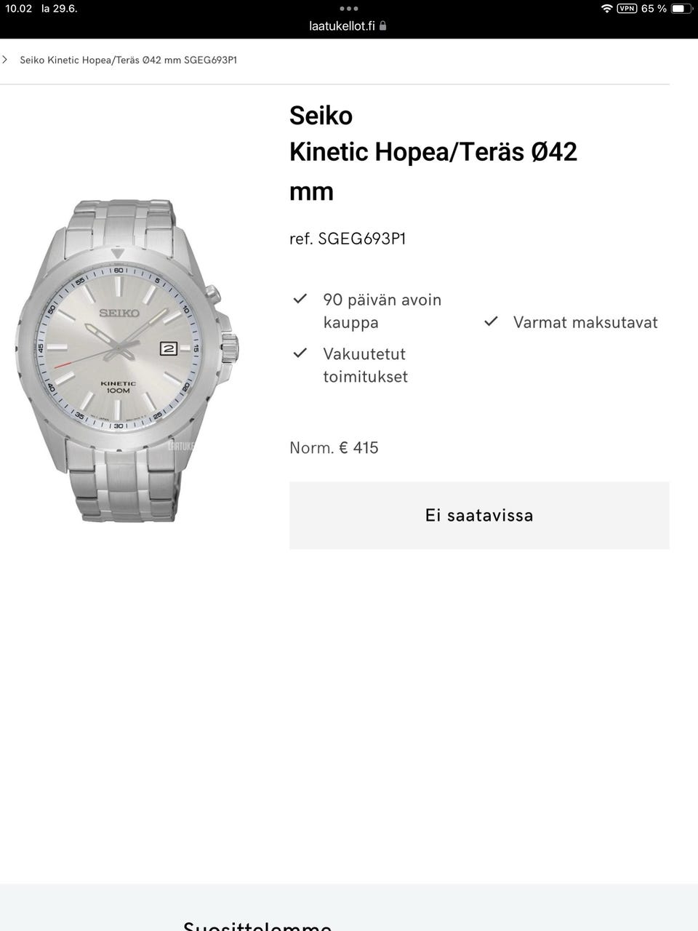Click the checkmark beside Vakuutetut toimitukset

(300, 353)
